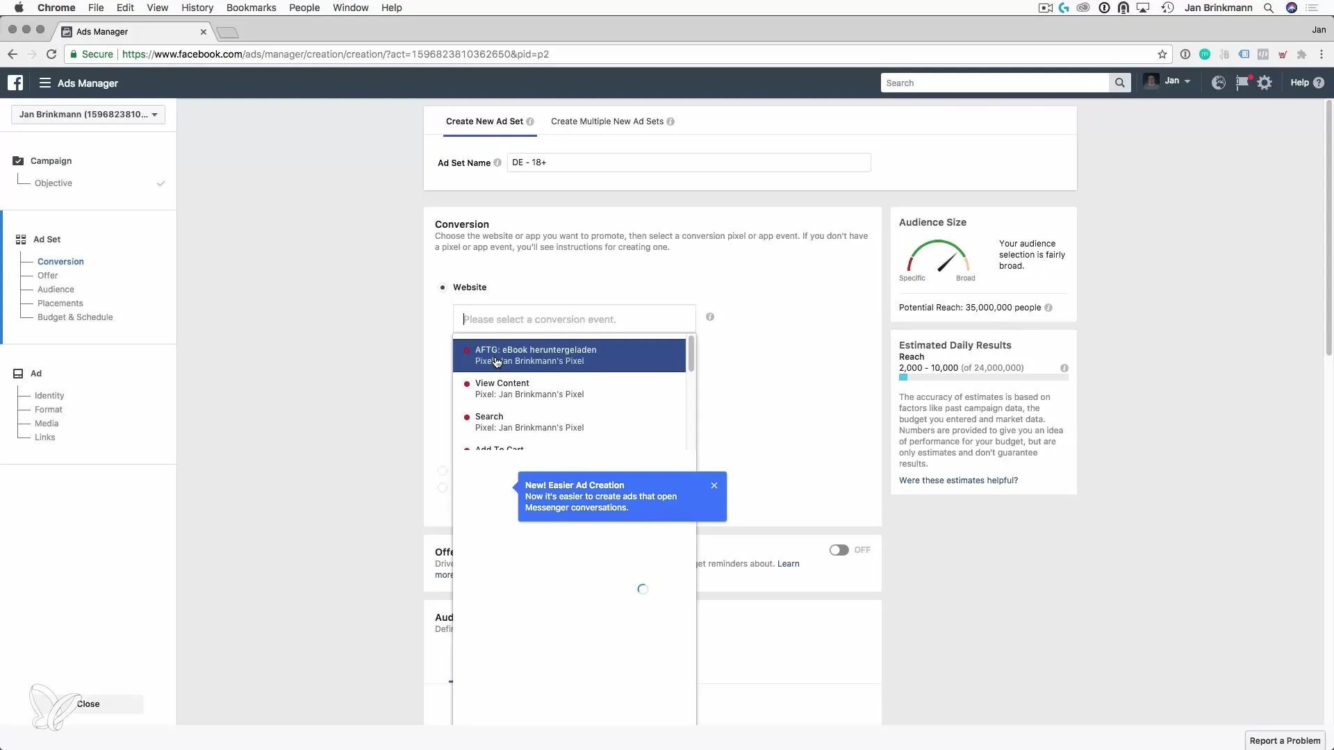The width and height of the screenshot is (1334, 750).
Task: Reload the page in Chrome
Action: (51, 54)
